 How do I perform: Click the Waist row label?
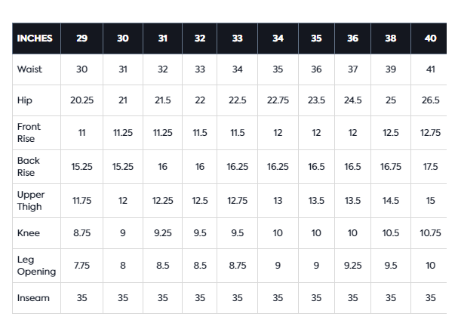pyautogui.click(x=29, y=69)
